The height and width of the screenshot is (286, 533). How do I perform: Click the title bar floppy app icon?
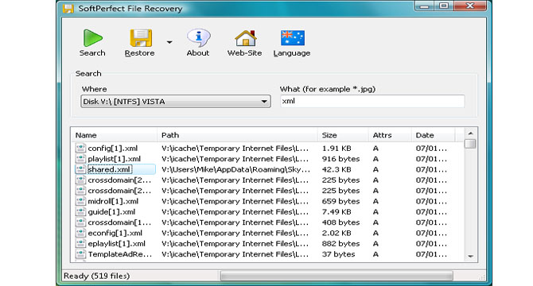pos(68,8)
